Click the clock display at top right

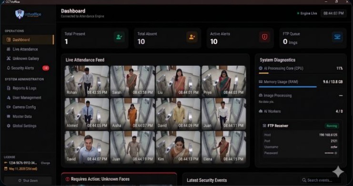(x=333, y=13)
